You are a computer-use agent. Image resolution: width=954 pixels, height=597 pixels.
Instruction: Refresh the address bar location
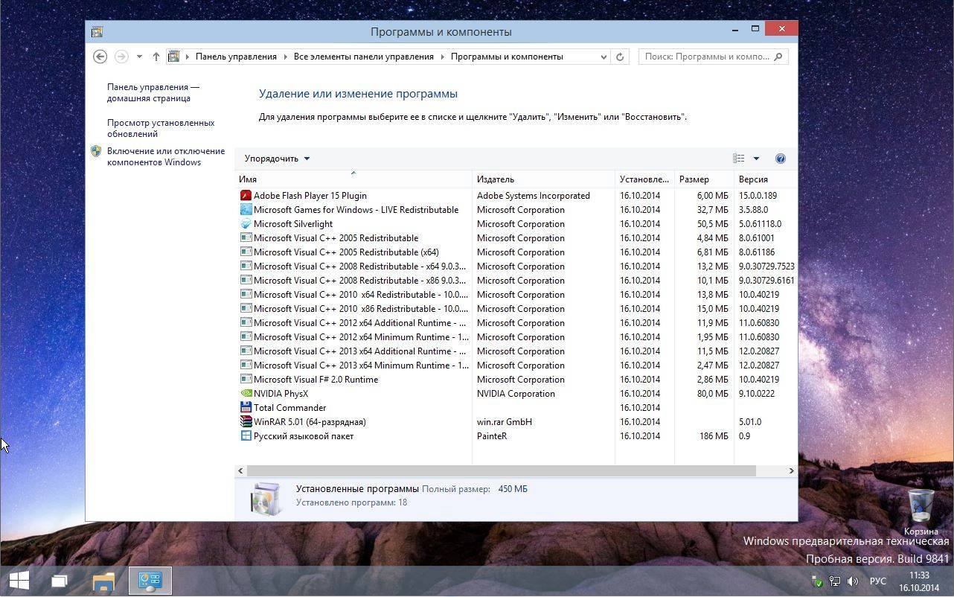[x=620, y=57]
